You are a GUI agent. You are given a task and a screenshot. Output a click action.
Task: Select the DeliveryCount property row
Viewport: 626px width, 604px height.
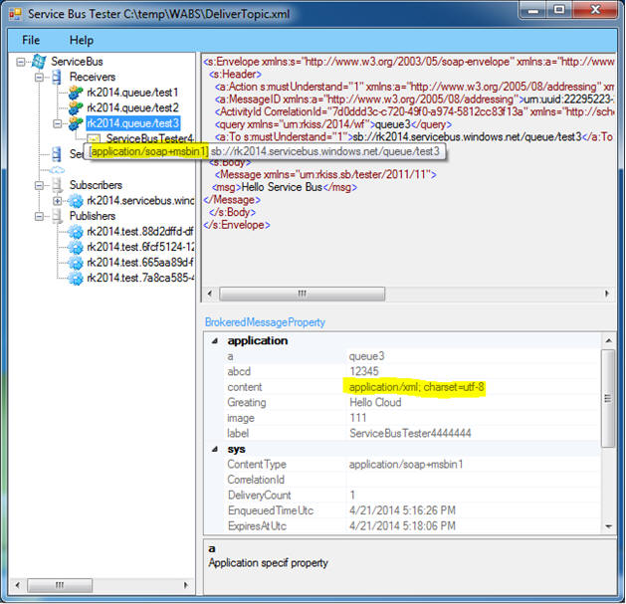(402, 496)
